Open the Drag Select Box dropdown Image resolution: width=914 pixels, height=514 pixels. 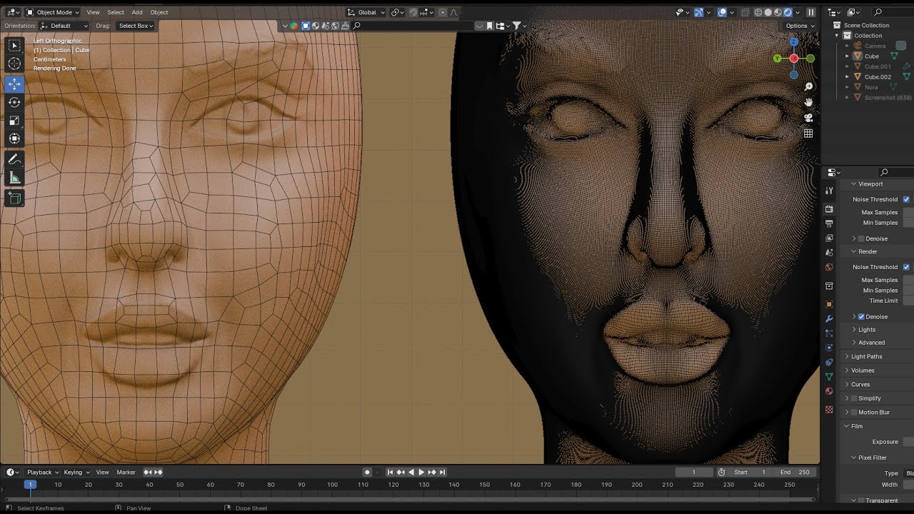click(136, 26)
